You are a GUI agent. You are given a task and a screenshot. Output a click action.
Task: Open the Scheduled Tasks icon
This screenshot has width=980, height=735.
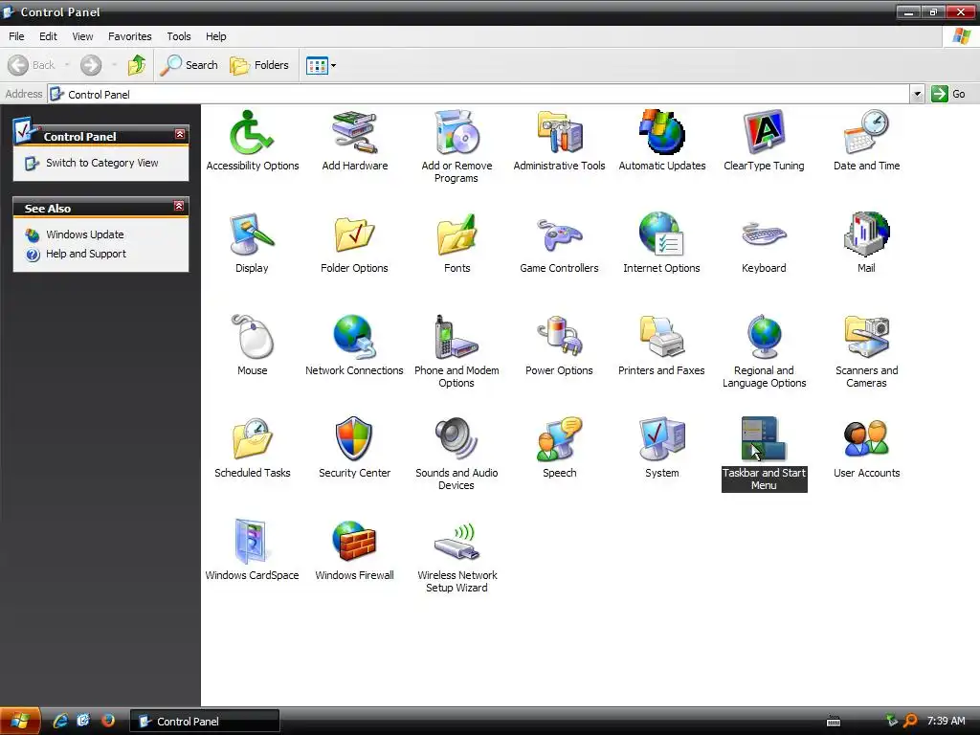[252, 439]
